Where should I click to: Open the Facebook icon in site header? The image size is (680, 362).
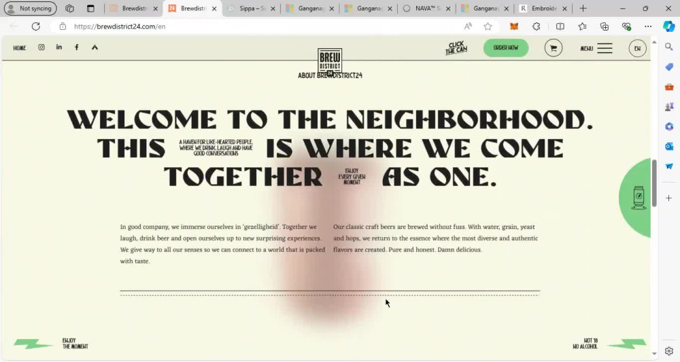point(77,47)
